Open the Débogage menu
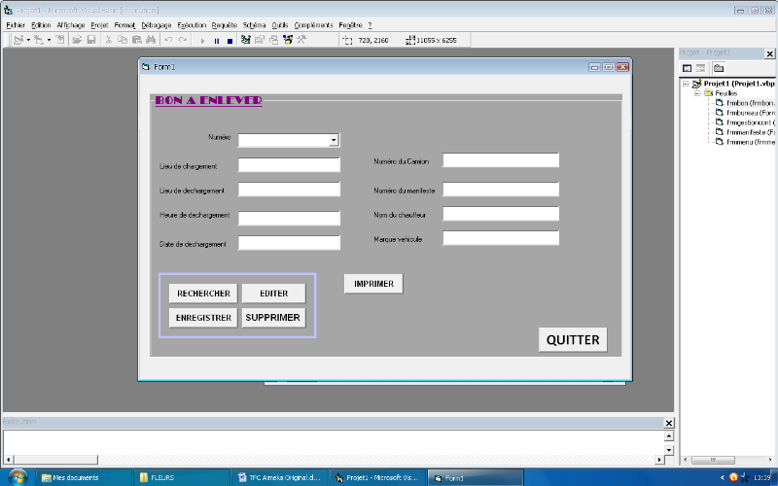The width and height of the screenshot is (778, 486). point(156,24)
